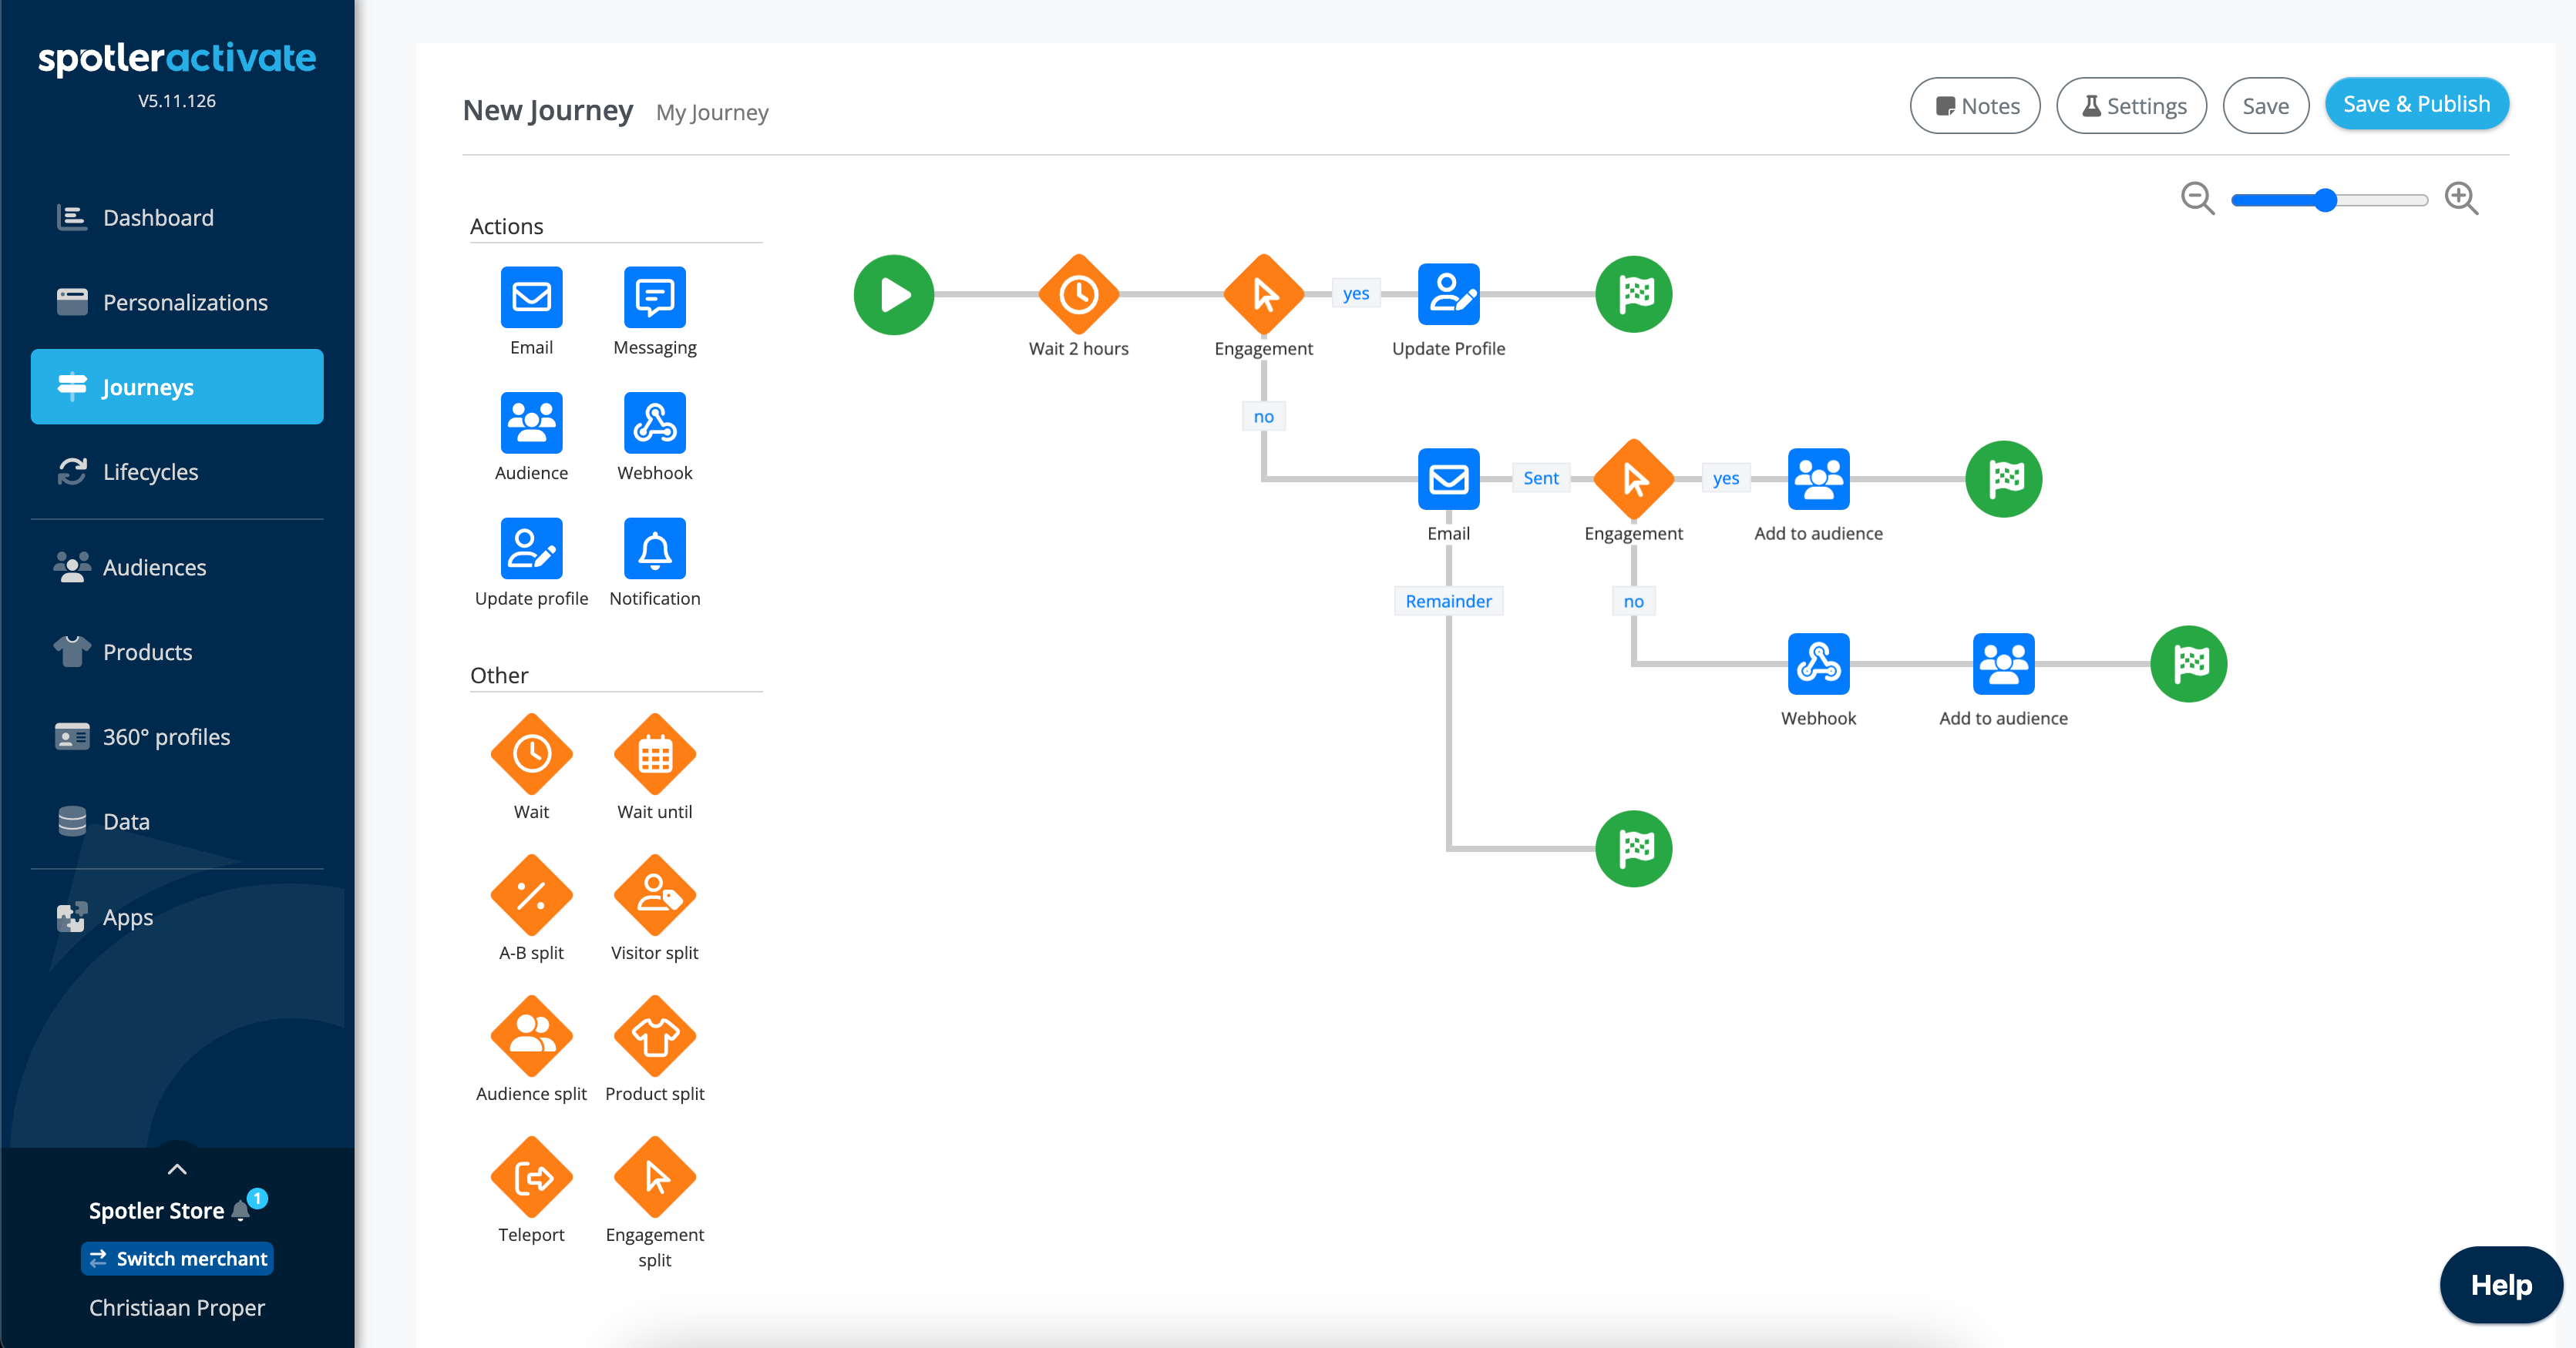
Task: Click the 'yes' label before Update Profile
Action: pyautogui.click(x=1355, y=293)
